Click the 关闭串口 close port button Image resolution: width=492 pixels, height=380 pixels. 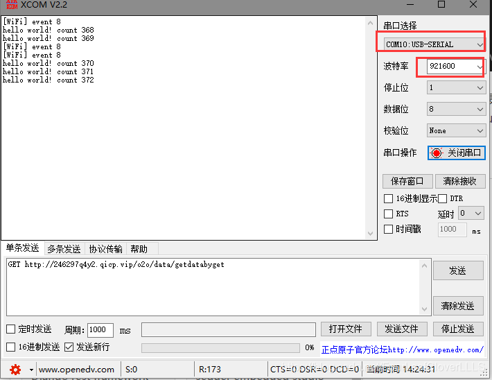(x=456, y=153)
